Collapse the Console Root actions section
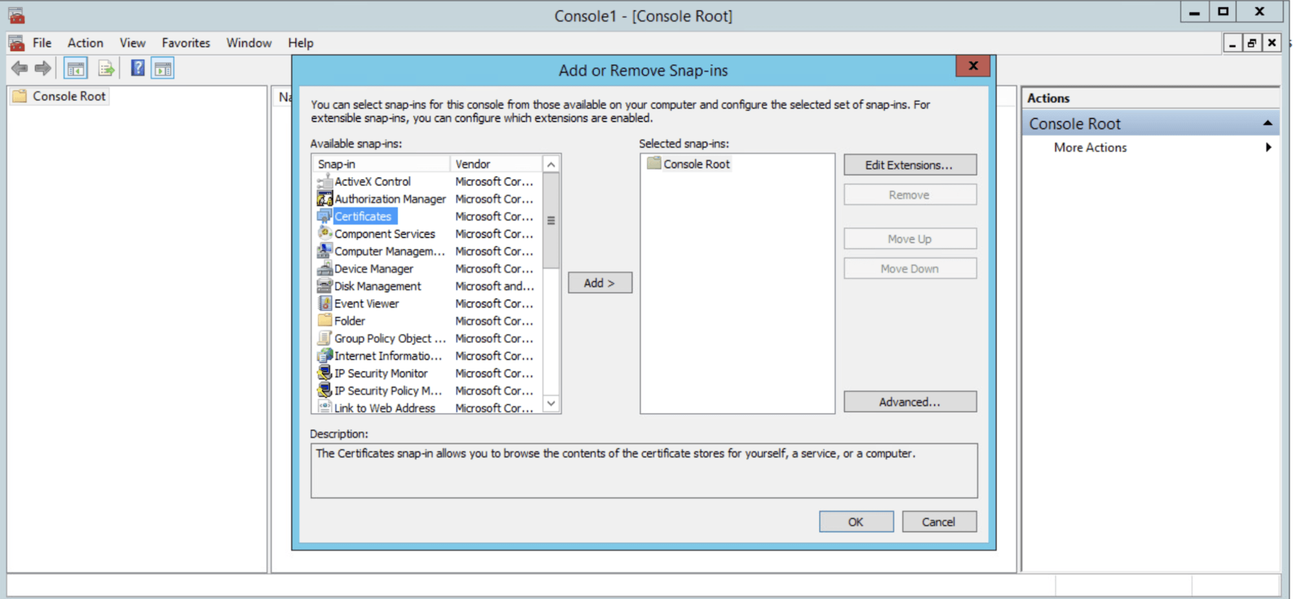This screenshot has height=599, width=1293. pos(1267,123)
